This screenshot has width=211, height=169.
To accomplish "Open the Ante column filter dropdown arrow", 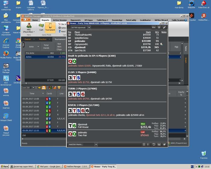I will coord(38,47).
